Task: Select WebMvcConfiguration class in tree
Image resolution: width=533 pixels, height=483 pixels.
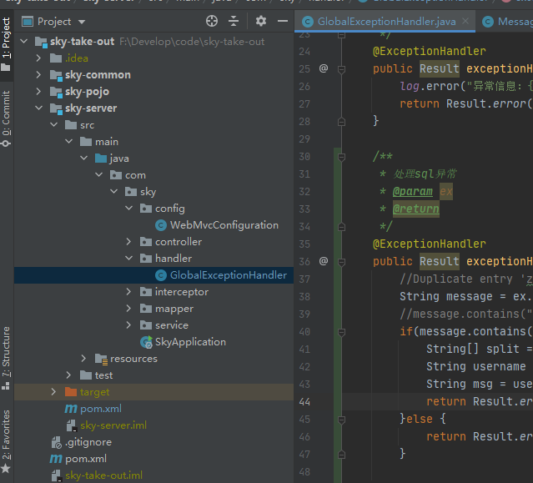Action: point(224,225)
